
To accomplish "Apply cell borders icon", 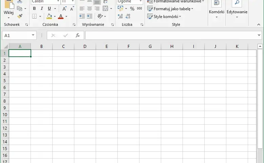I will [x=34, y=16].
